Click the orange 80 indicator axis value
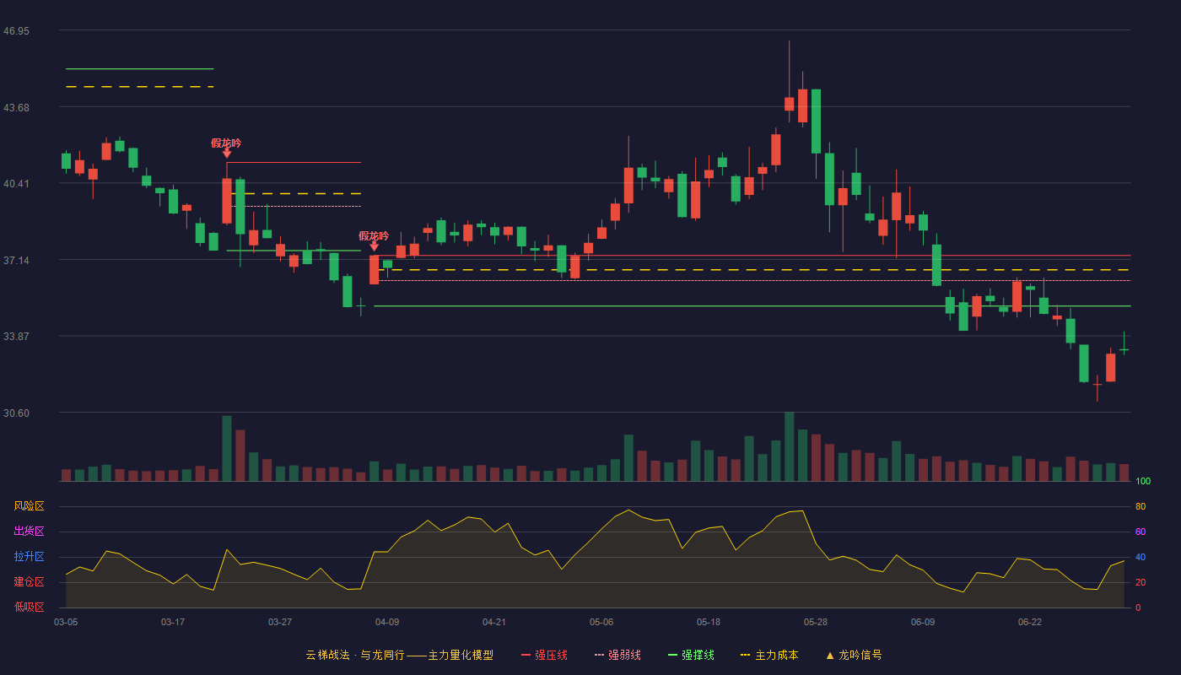 tap(1141, 507)
